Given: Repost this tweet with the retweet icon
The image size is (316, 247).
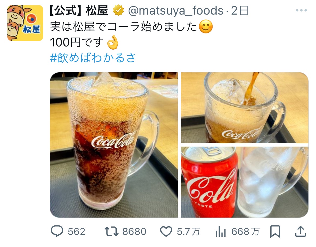Looking at the screenshot, I should pyautogui.click(x=111, y=231).
